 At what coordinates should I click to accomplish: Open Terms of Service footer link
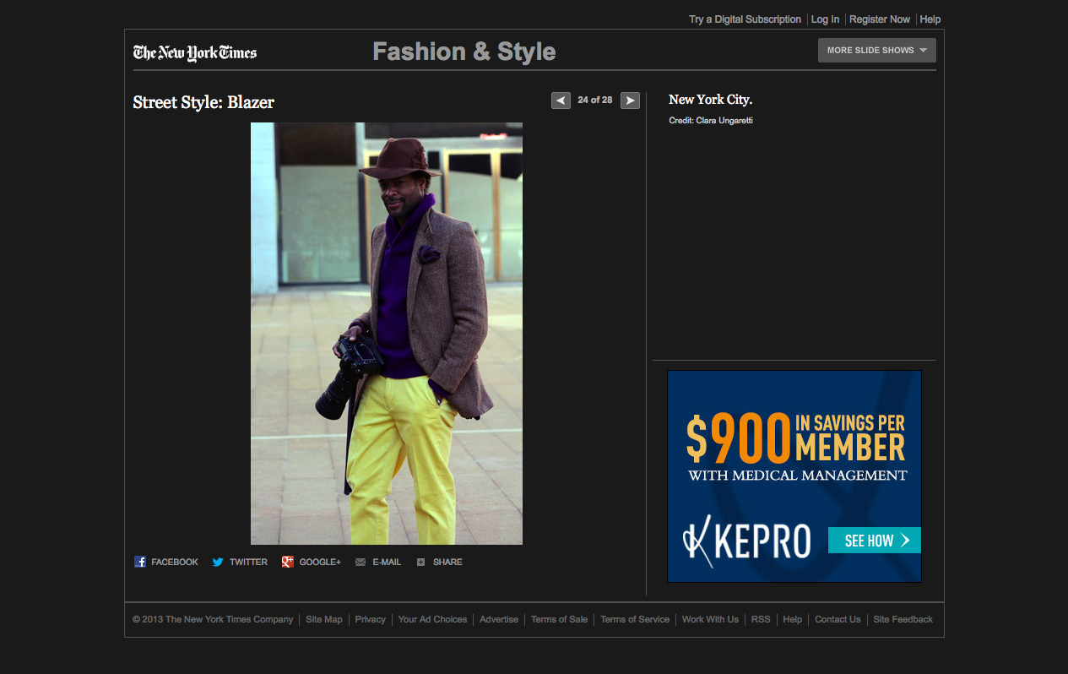coord(635,619)
